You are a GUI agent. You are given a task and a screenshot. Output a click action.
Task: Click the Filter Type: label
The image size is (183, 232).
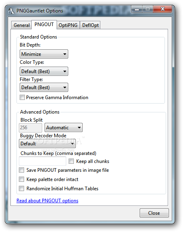(x=31, y=79)
